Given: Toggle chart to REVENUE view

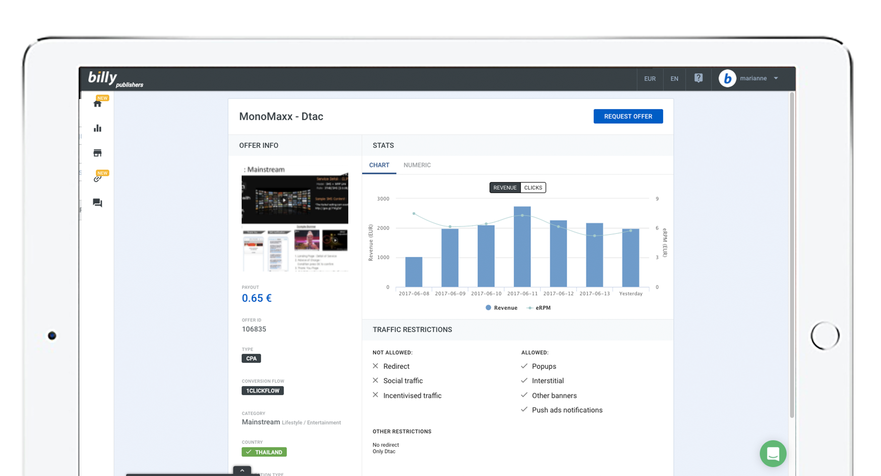Looking at the screenshot, I should tap(505, 188).
